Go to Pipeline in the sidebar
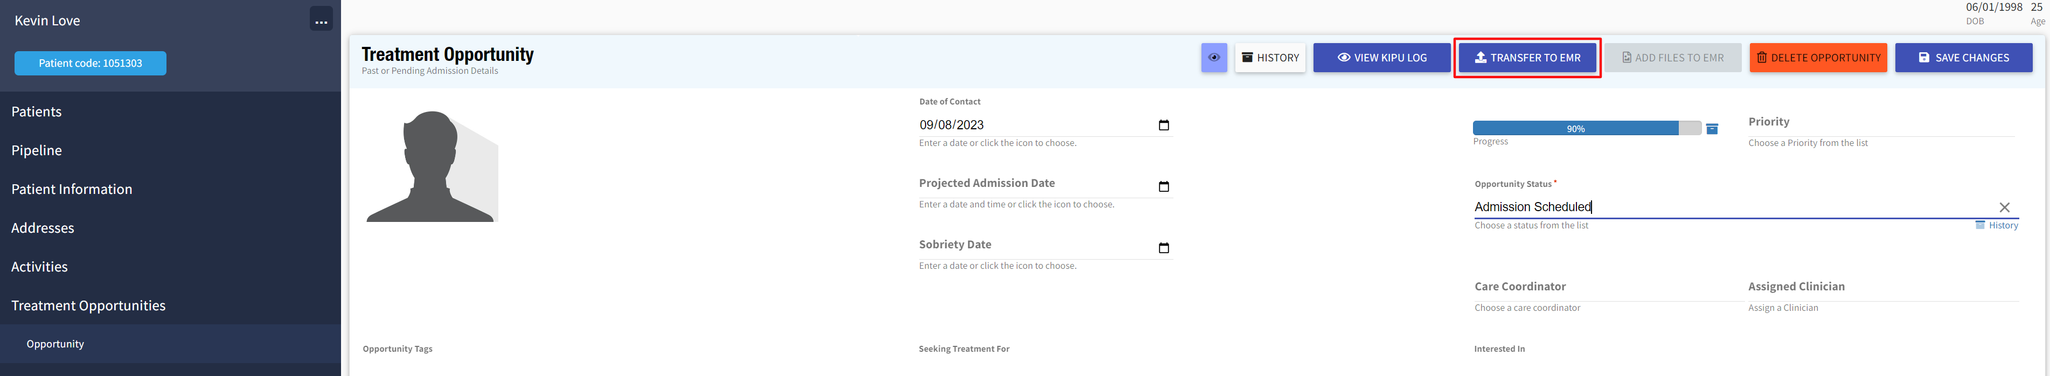 (x=37, y=150)
